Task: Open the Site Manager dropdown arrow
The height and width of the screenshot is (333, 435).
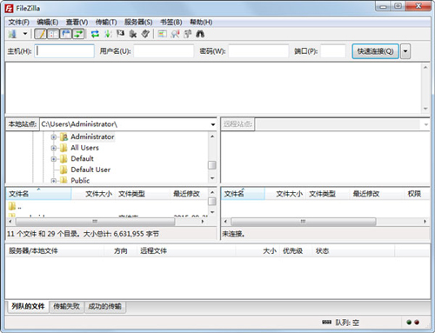Action: coord(25,34)
